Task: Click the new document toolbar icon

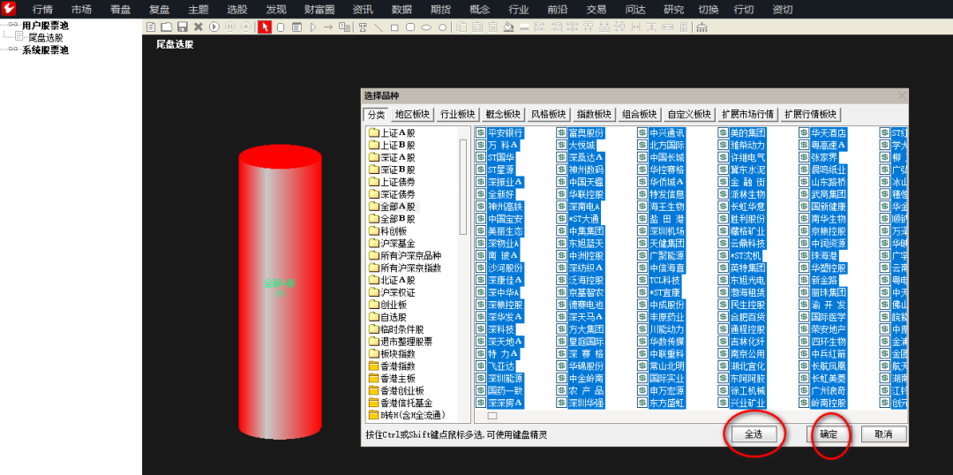Action: pos(151,26)
